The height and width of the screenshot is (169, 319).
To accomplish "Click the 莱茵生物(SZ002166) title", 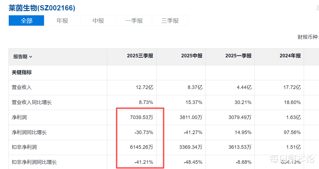I will pyautogui.click(x=42, y=8).
